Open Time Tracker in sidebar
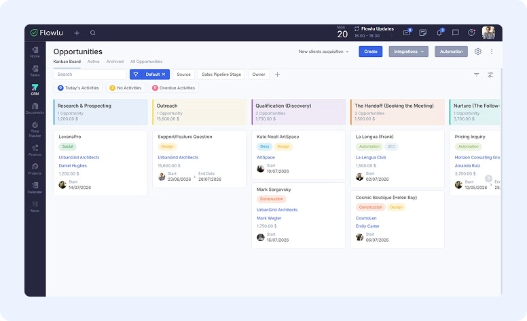This screenshot has width=527, height=321. coord(35,129)
